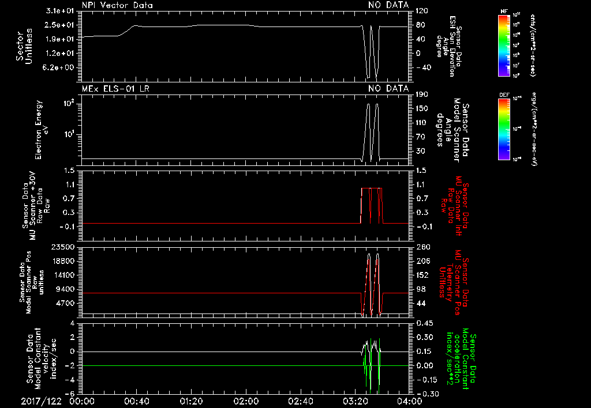Screen dimensions: 591x408
Task: Click the '00:40' time tick label
Action: (136, 401)
